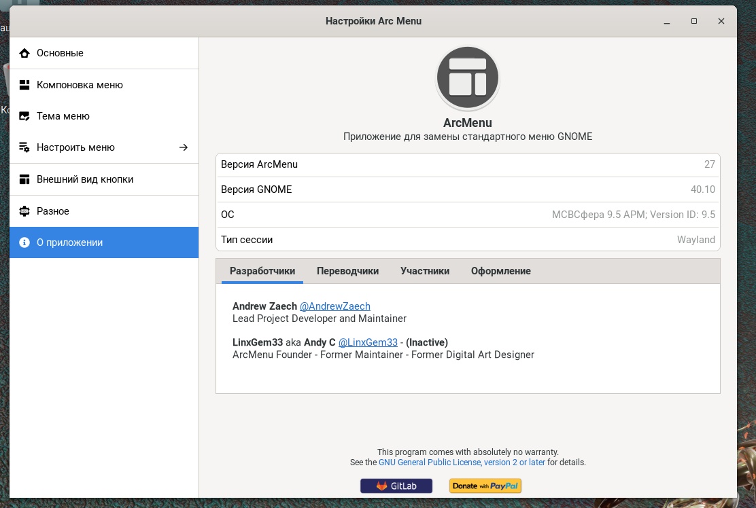Click the layout icon beside Компоновка меню
The image size is (756, 508).
24,85
